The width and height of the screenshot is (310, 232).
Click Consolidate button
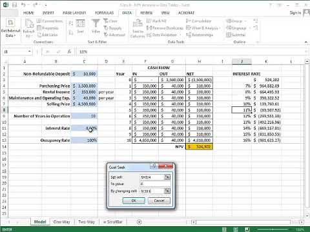198,21
